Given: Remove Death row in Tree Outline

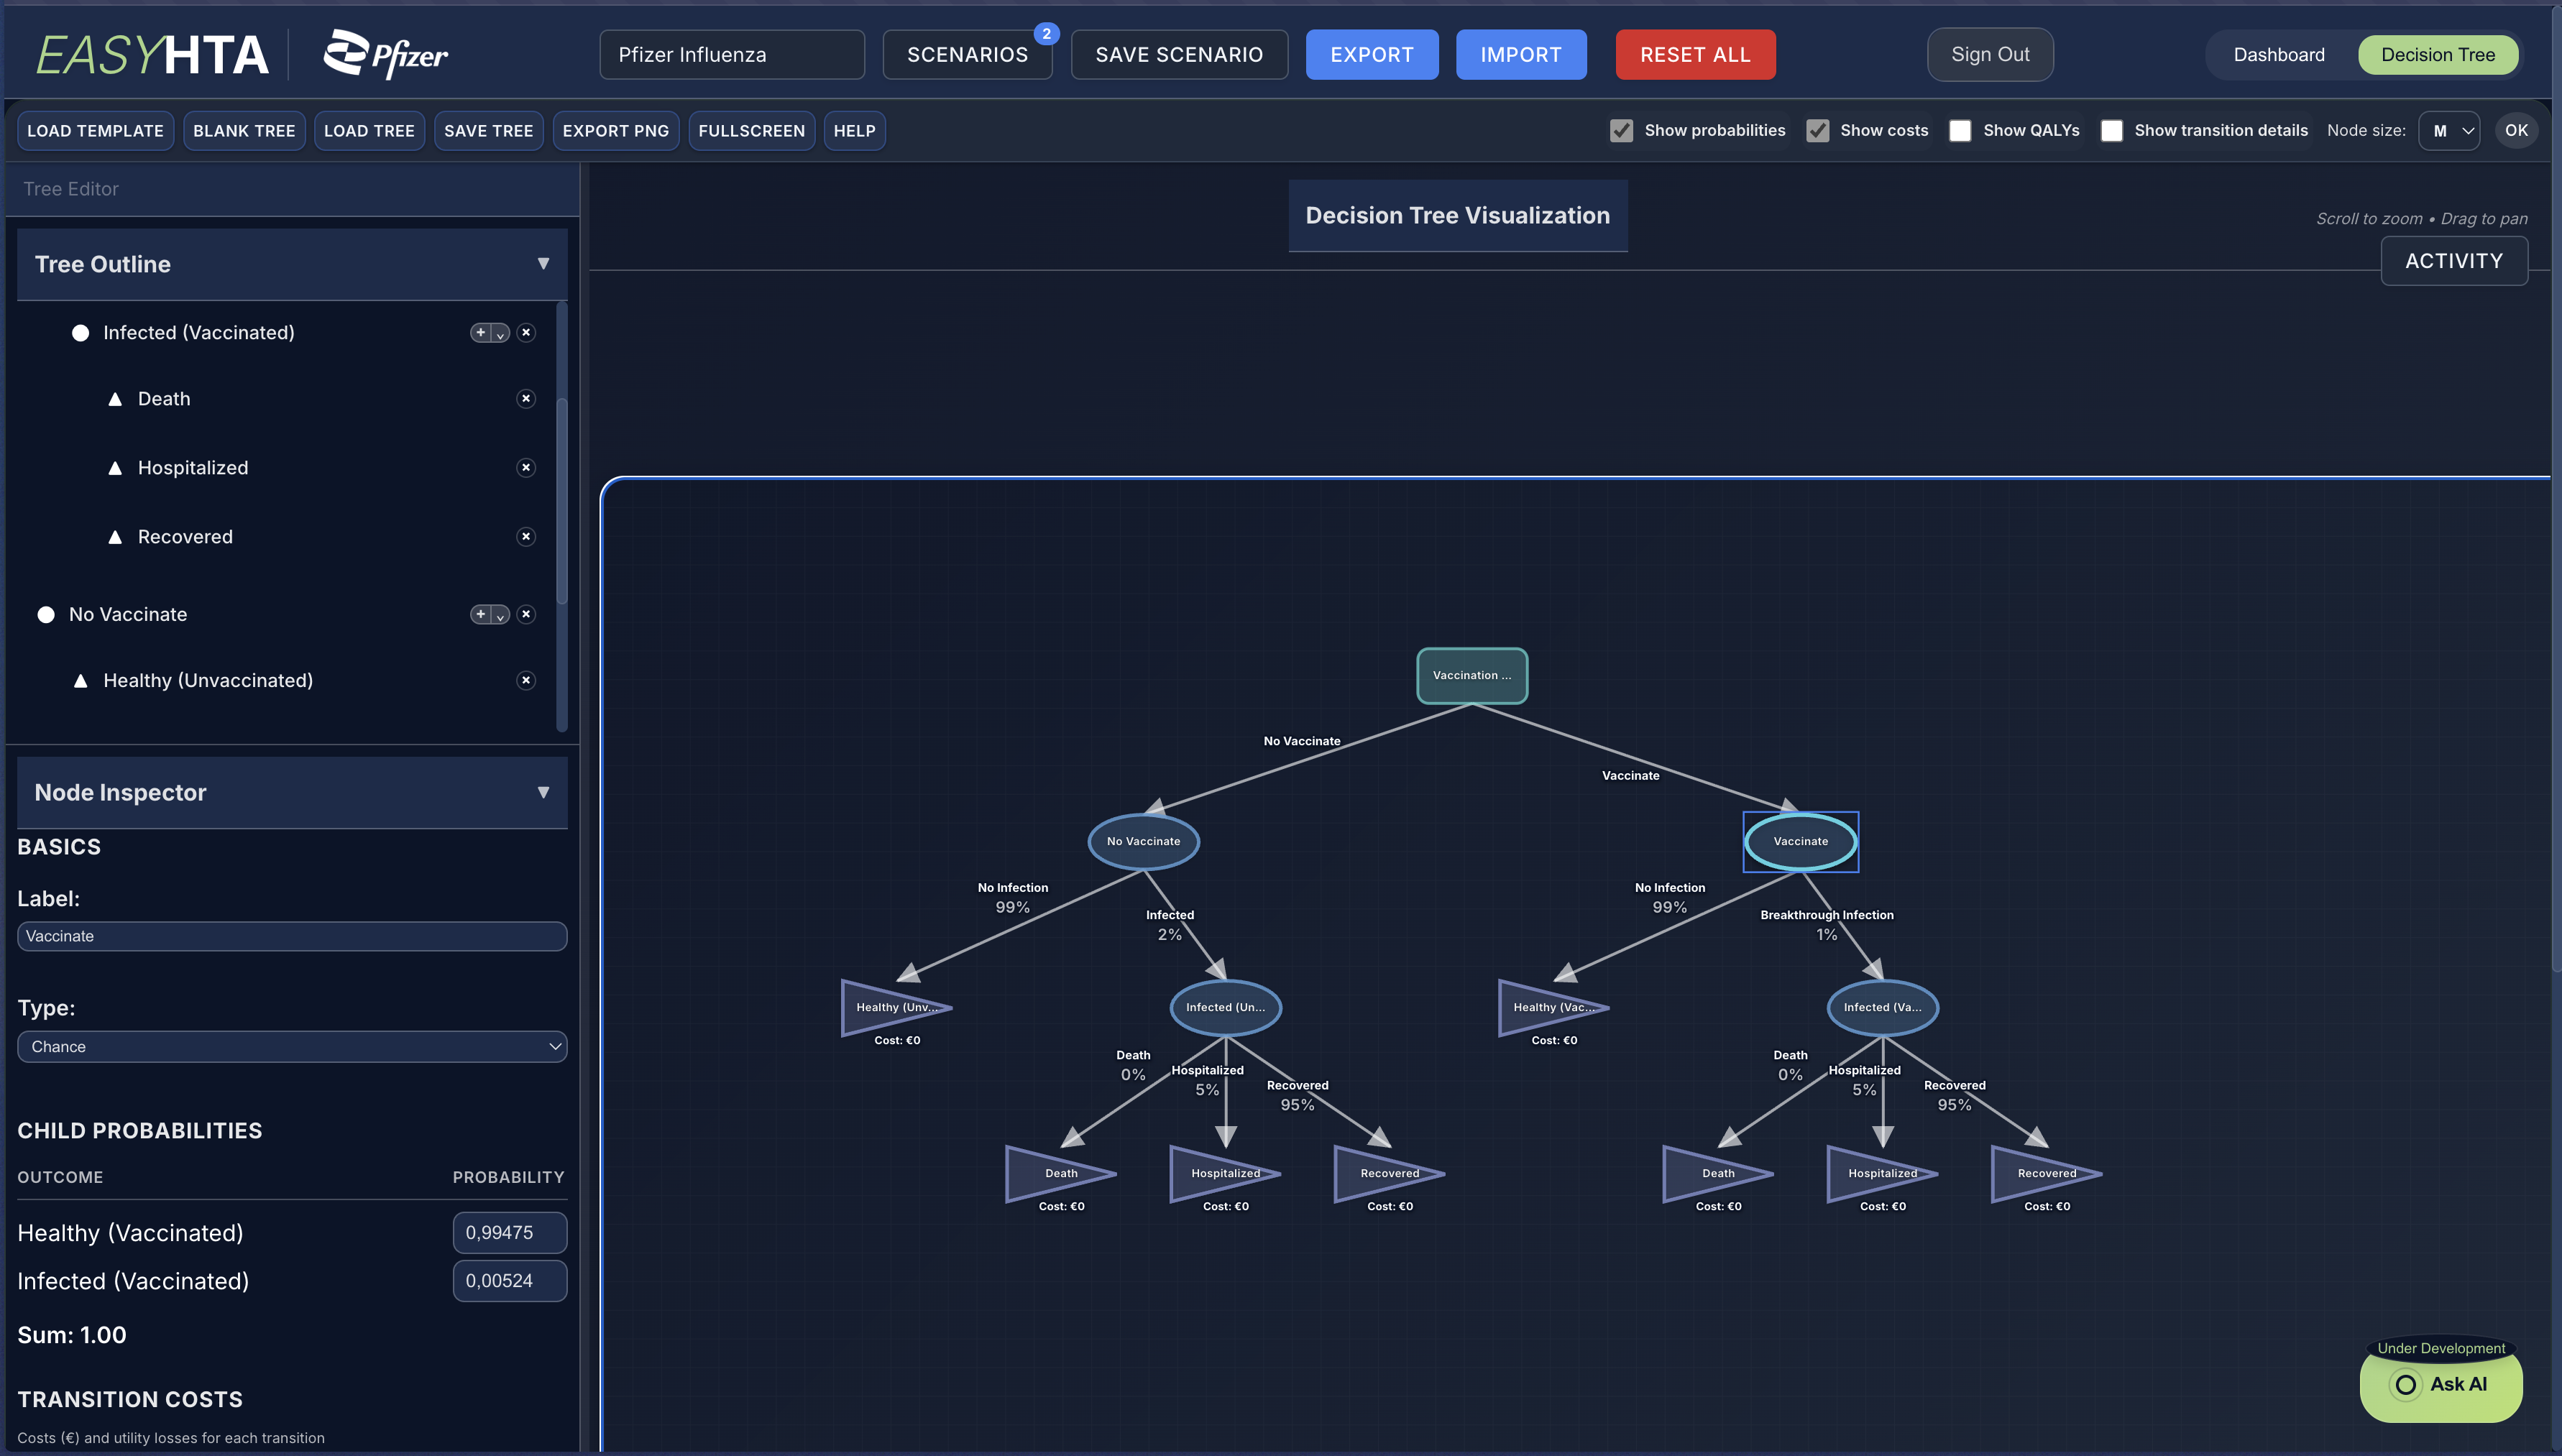Looking at the screenshot, I should 526,399.
